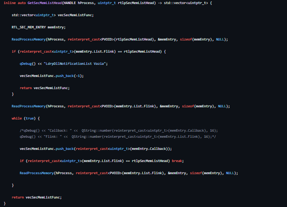Click the RTL_SEC_MEM_ENTRY type name

(29, 27)
